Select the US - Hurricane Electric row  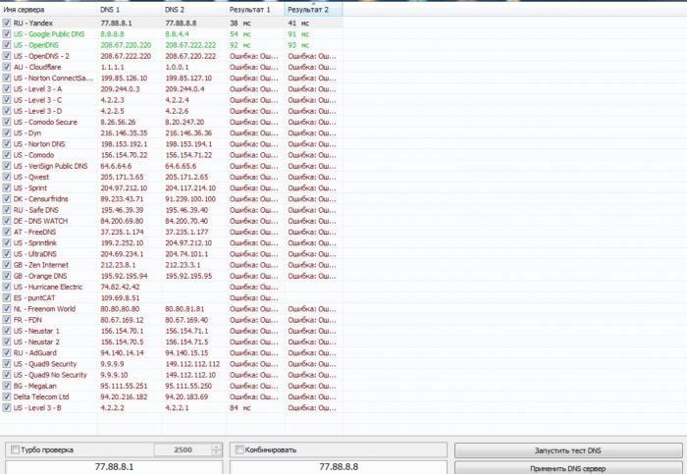(x=172, y=287)
